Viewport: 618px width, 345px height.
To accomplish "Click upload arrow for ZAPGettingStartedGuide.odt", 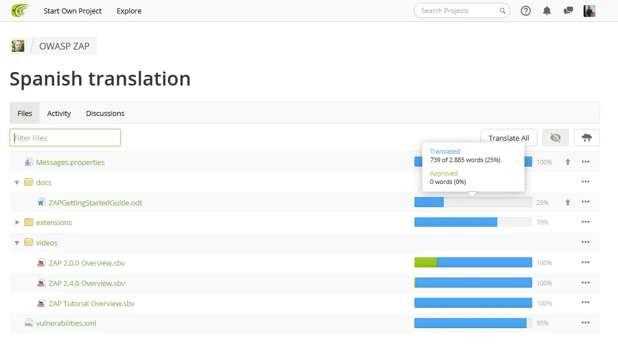I will coord(568,202).
